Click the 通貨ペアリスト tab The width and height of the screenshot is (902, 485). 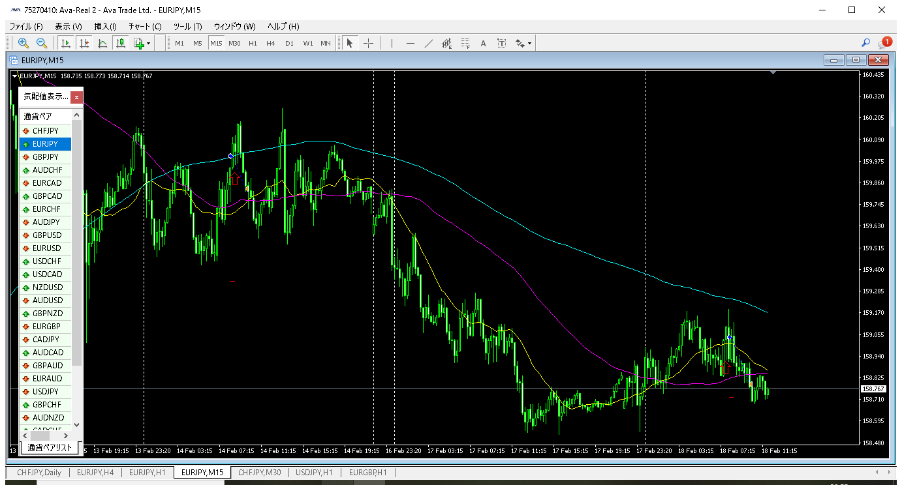(49, 448)
